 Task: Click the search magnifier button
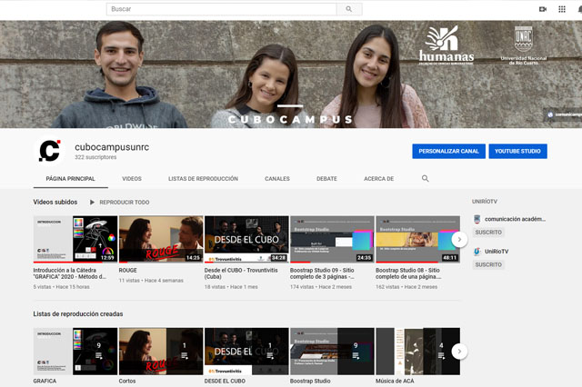click(x=349, y=9)
